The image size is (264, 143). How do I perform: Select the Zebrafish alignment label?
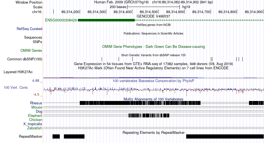[35, 128]
